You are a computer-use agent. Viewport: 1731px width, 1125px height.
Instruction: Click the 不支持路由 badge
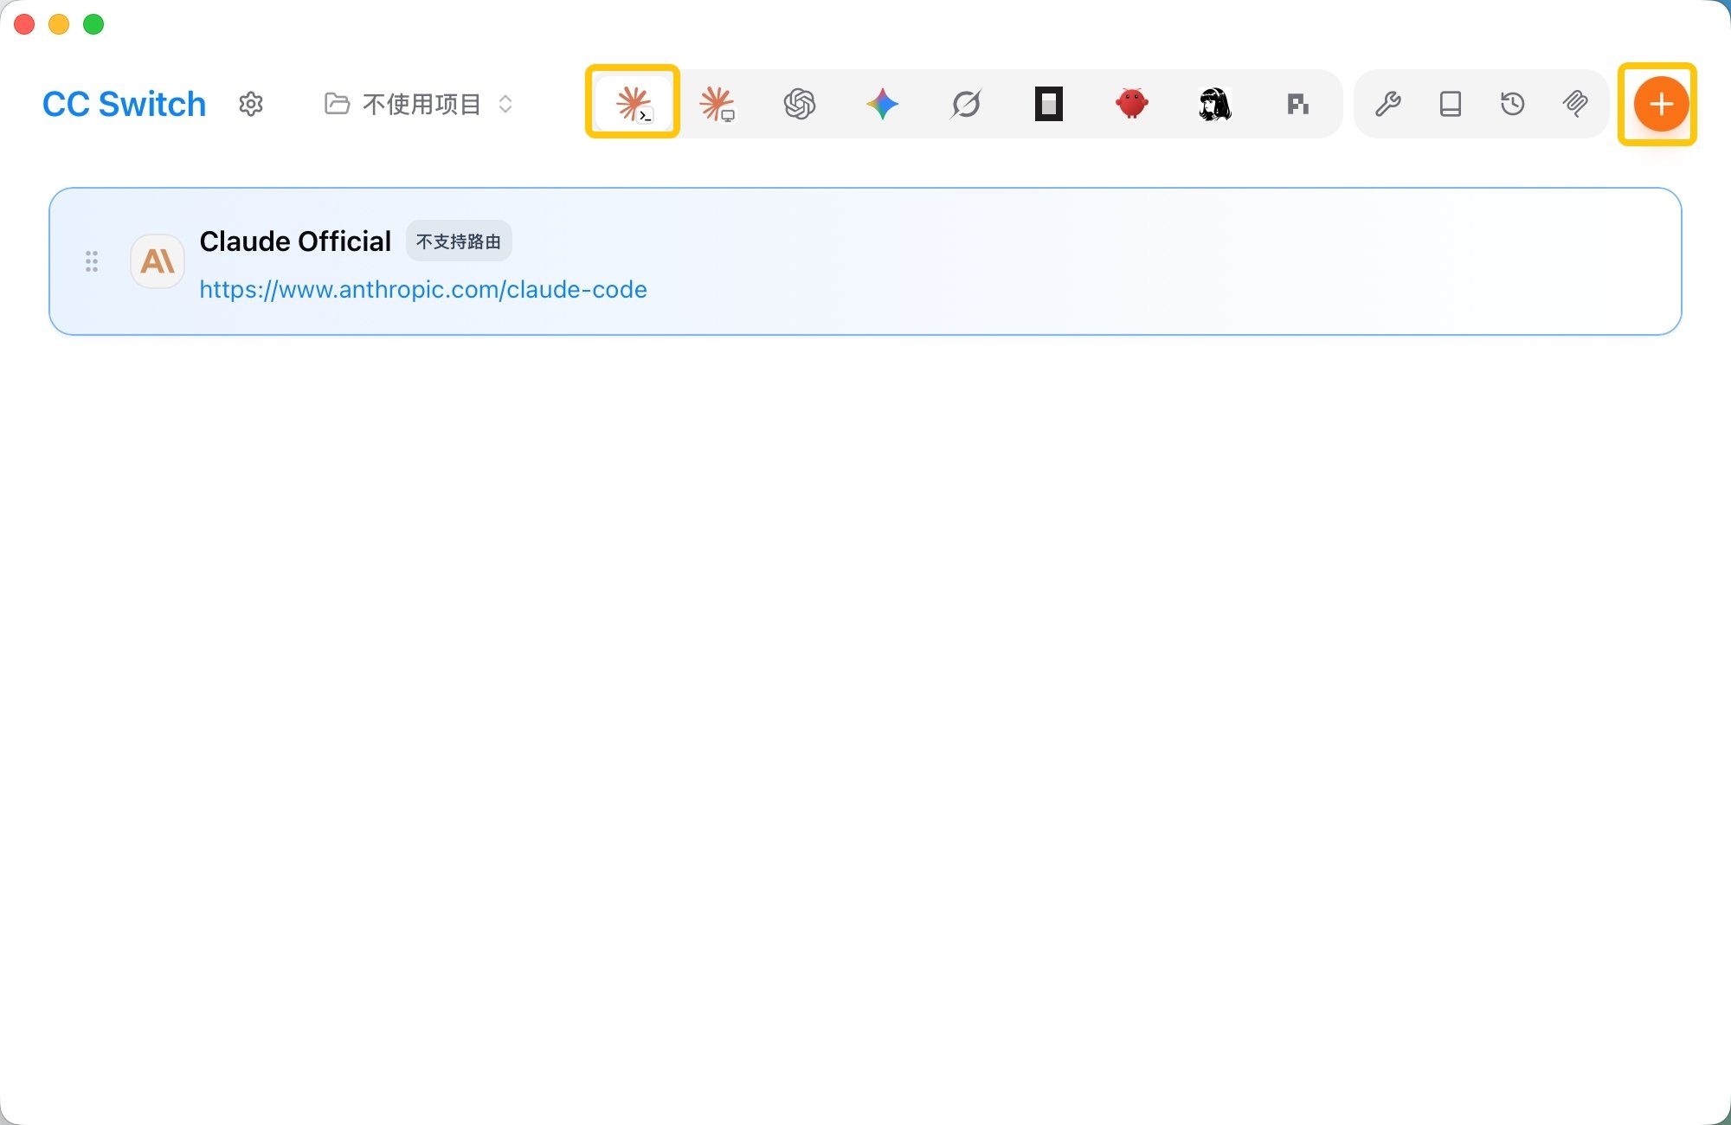tap(459, 241)
